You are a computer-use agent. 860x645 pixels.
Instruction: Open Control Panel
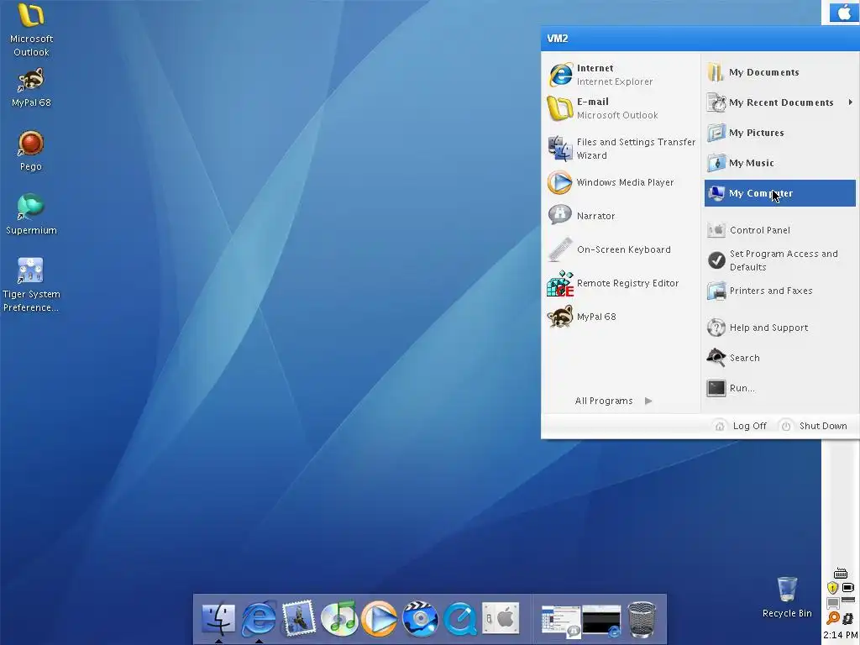(780, 230)
